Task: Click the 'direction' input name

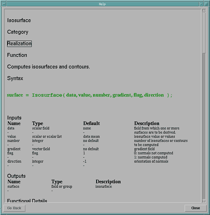Action: pos(14,161)
